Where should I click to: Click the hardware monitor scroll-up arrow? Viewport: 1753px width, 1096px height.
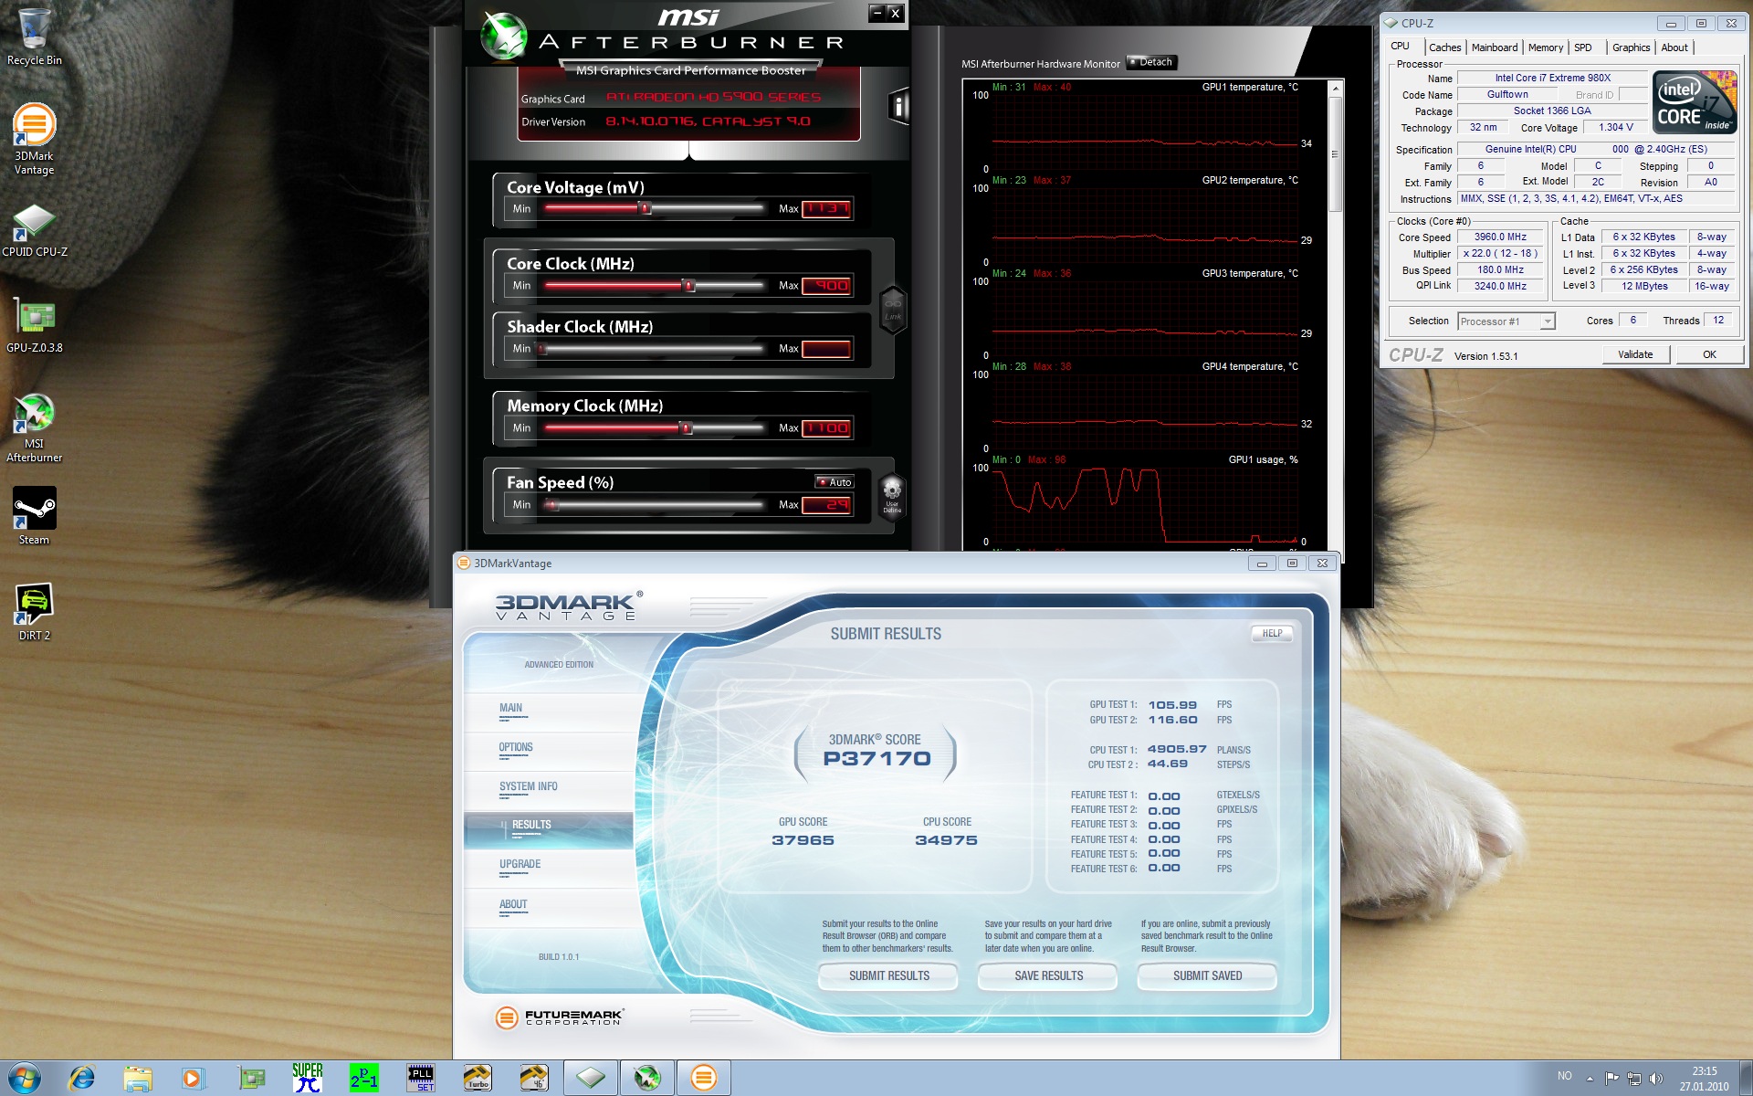1336,89
